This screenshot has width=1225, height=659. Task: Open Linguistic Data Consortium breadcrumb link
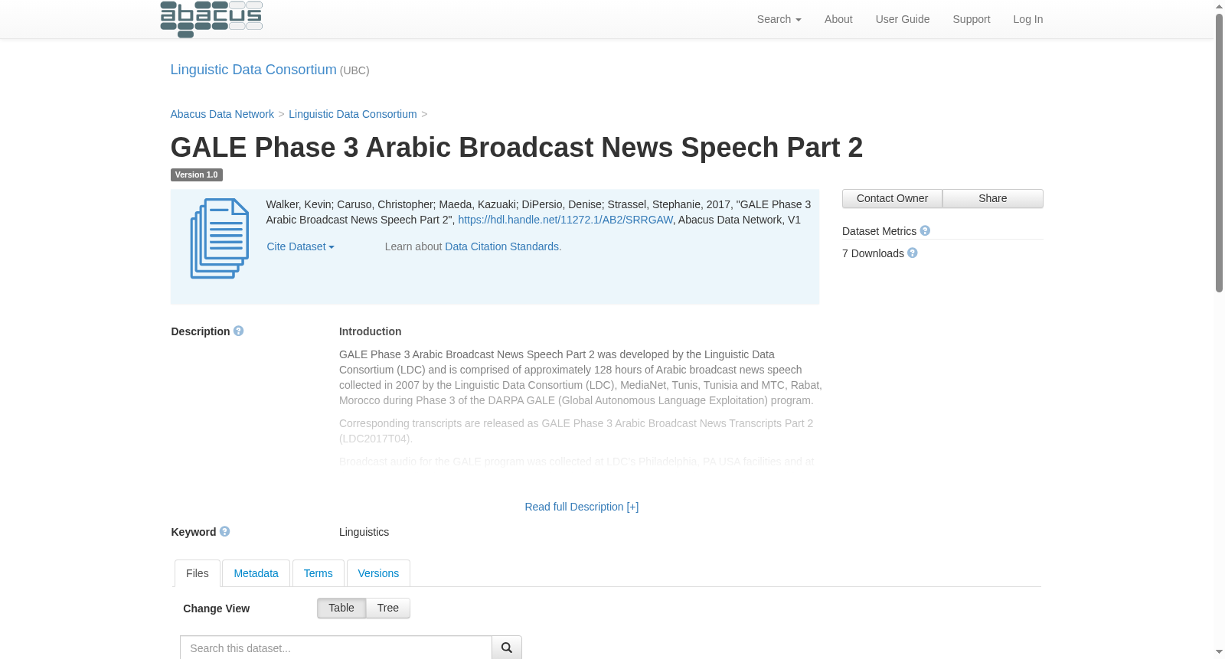coord(353,114)
